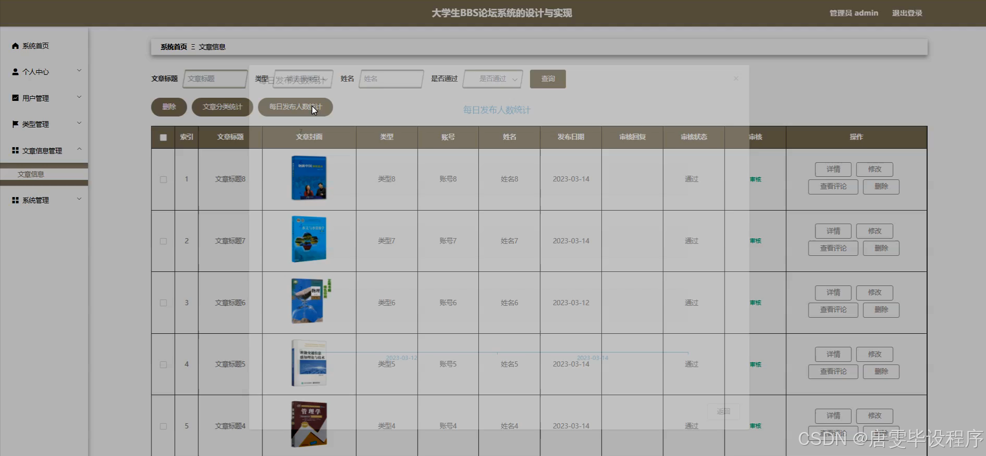Screen dimensions: 986x456
Task: Click 返回 button in the dialog
Action: [x=724, y=412]
